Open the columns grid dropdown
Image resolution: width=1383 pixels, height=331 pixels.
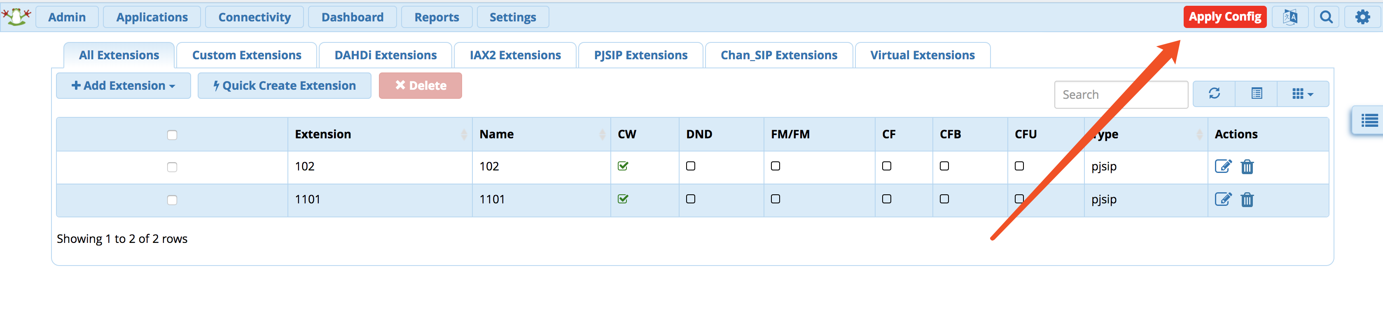click(x=1302, y=94)
